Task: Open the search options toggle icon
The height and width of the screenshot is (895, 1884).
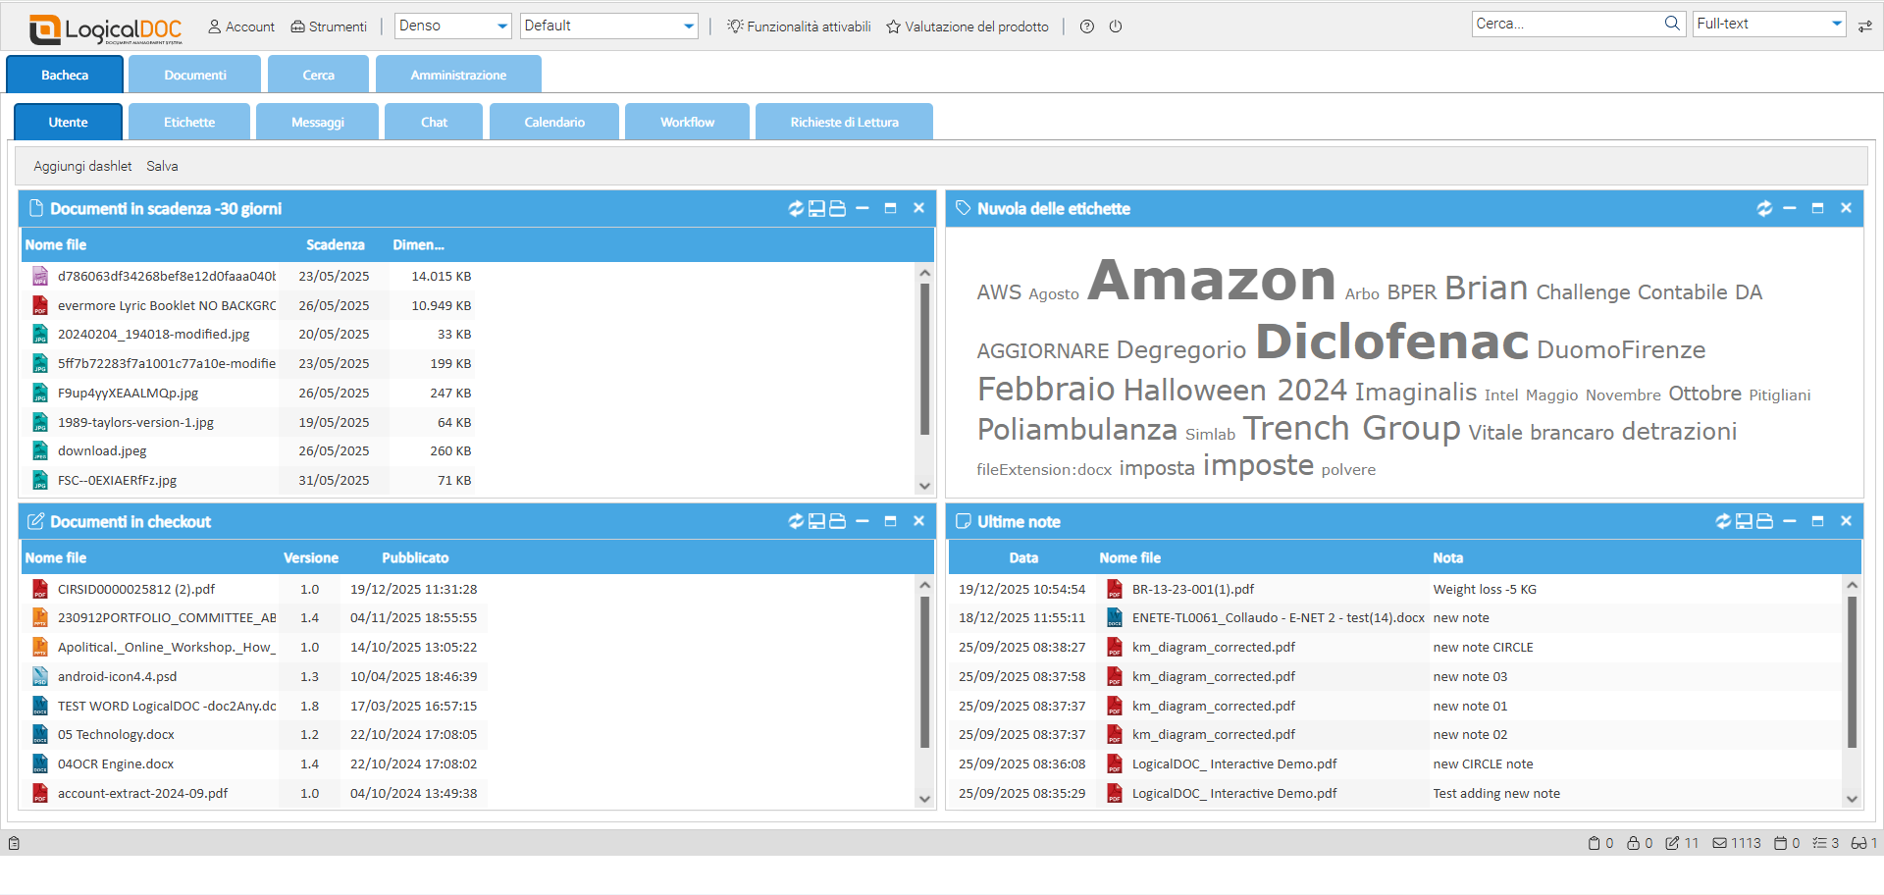Action: click(1864, 26)
